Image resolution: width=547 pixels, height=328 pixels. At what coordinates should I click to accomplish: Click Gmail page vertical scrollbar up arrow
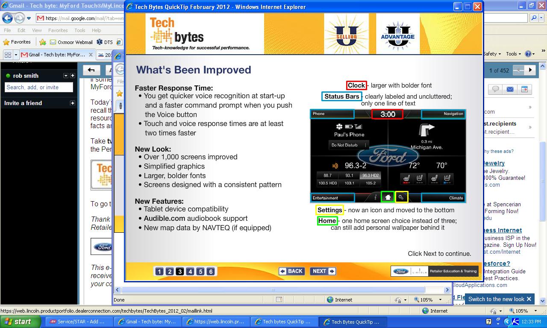coord(543,66)
